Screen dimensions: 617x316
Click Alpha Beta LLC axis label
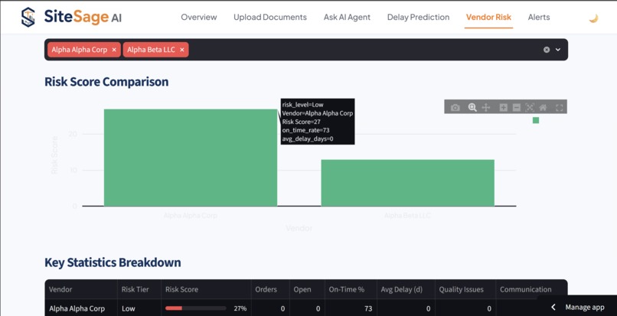tap(408, 216)
